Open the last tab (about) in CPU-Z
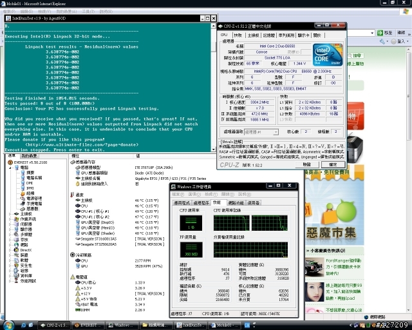The width and height of the screenshot is (412, 330). point(317,35)
